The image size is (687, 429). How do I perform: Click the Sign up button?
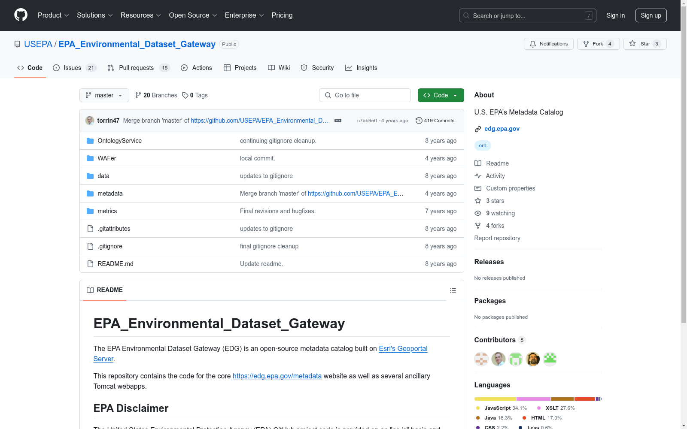click(651, 15)
